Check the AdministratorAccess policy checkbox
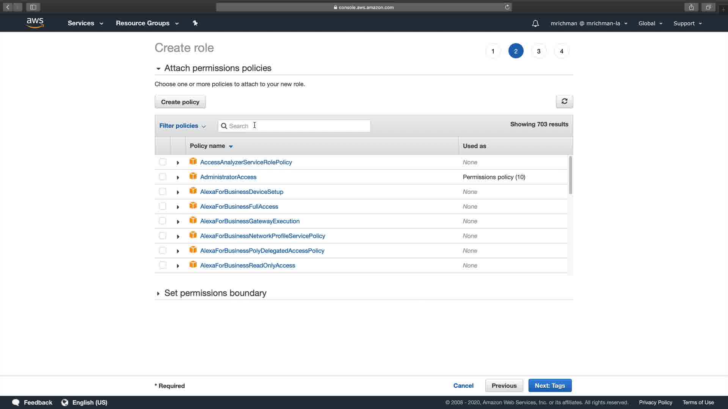This screenshot has width=728, height=409. tap(163, 177)
